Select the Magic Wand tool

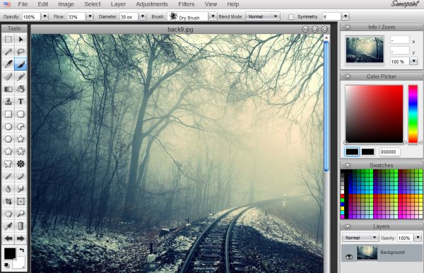[8, 52]
